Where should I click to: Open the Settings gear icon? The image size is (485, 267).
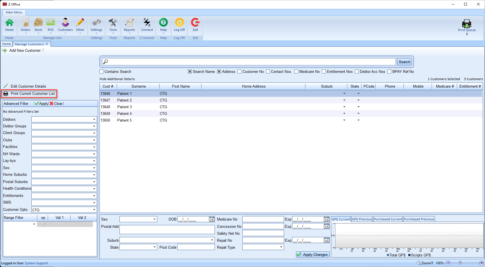point(96,23)
